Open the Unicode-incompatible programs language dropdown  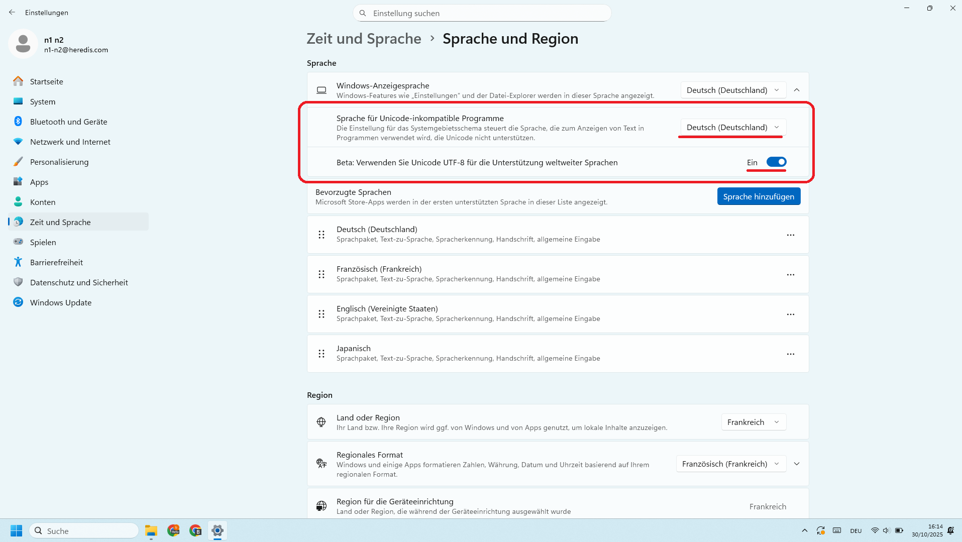point(733,128)
